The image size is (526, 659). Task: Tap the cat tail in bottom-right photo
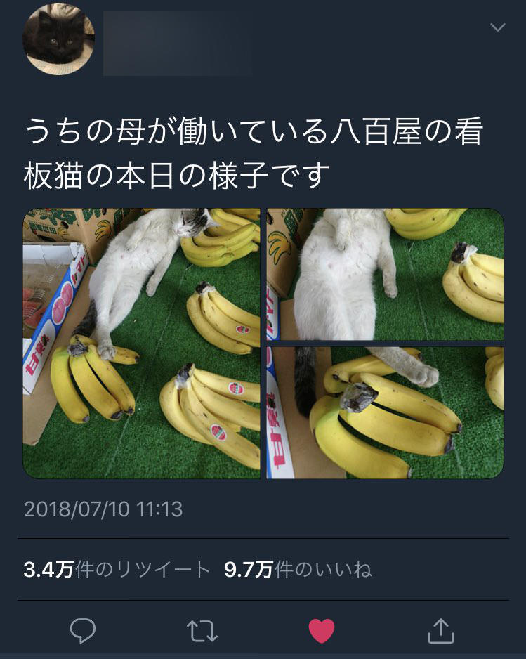305,381
